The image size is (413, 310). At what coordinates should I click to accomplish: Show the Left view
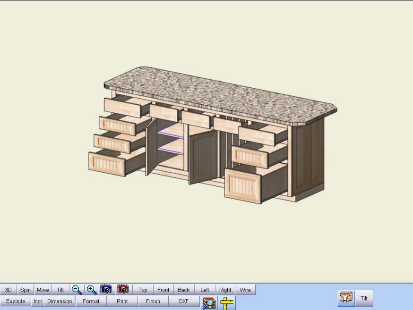click(205, 290)
